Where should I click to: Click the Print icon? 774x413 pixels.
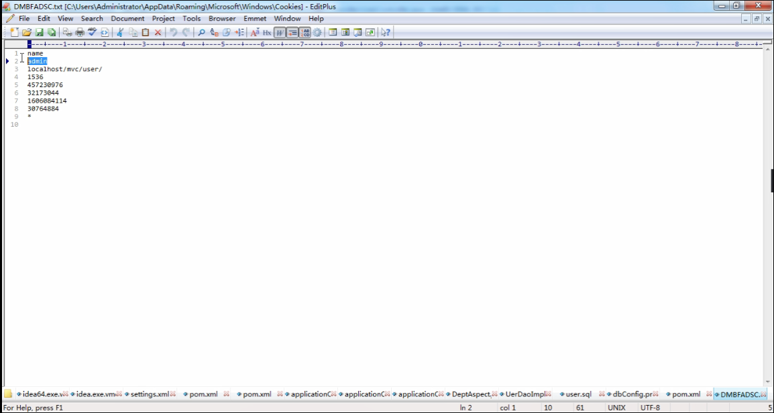(80, 33)
